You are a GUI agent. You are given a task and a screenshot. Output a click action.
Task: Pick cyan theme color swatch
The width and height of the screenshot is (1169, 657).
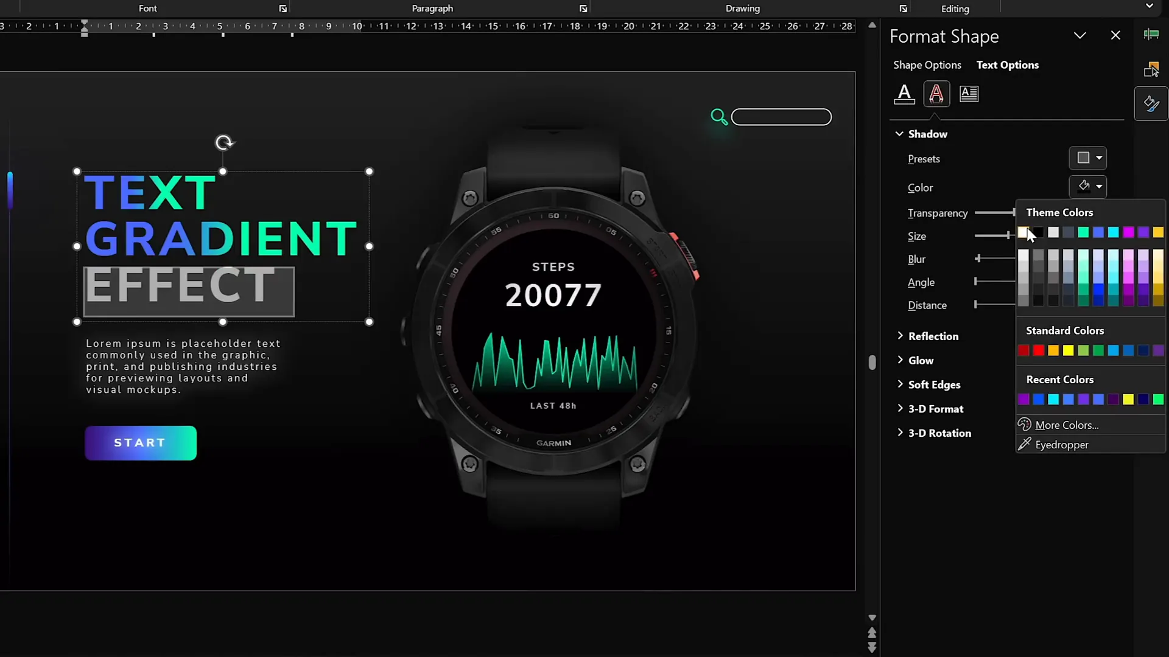(x=1113, y=232)
